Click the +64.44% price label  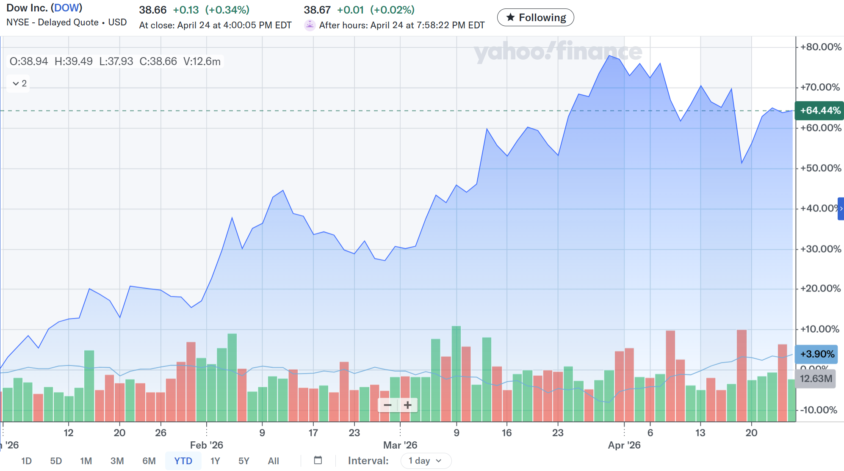pos(819,110)
